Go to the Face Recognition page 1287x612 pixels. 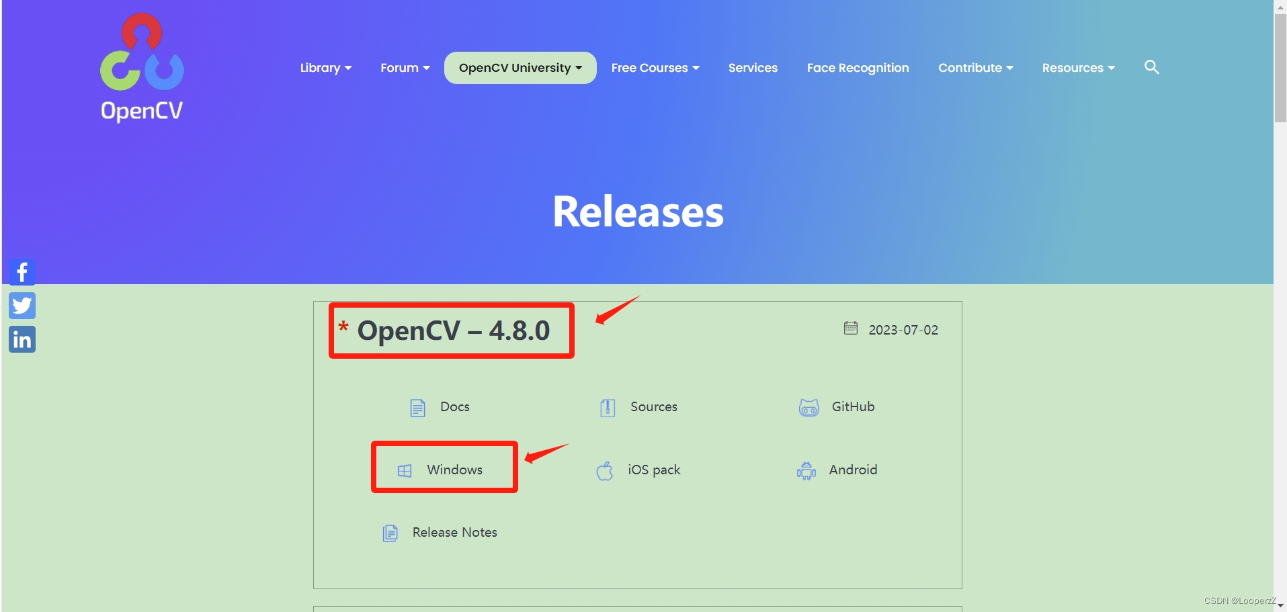click(x=858, y=67)
